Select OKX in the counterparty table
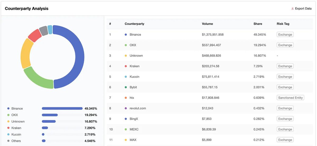This screenshot has width=317, height=146. click(x=133, y=45)
